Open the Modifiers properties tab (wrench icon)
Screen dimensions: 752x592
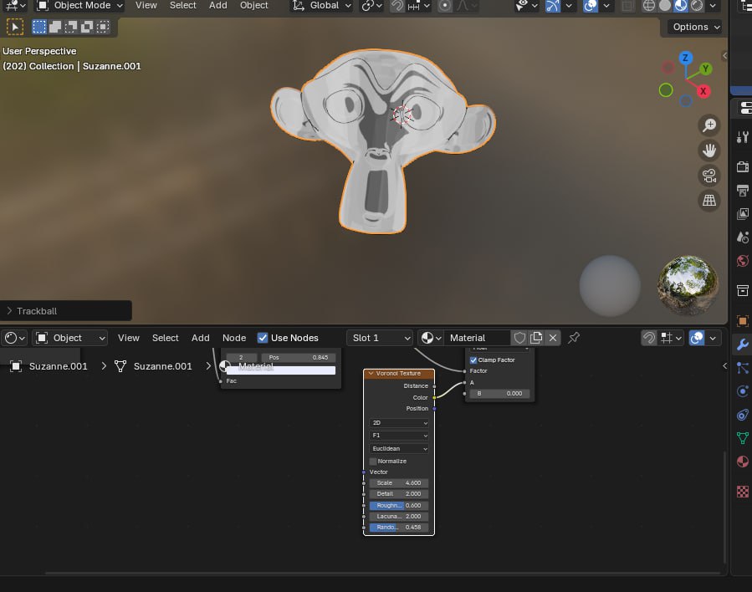coord(743,344)
